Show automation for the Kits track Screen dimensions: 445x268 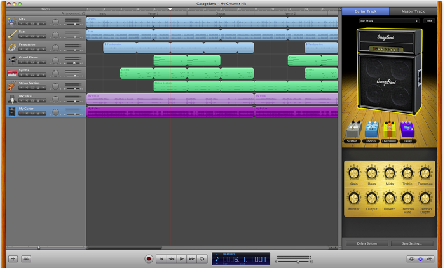tap(43, 23)
